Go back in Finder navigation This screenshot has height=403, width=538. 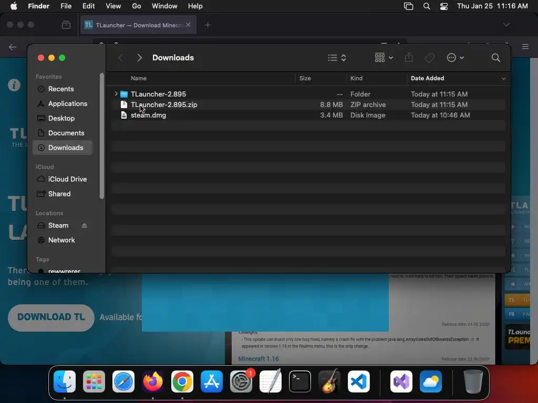120,58
